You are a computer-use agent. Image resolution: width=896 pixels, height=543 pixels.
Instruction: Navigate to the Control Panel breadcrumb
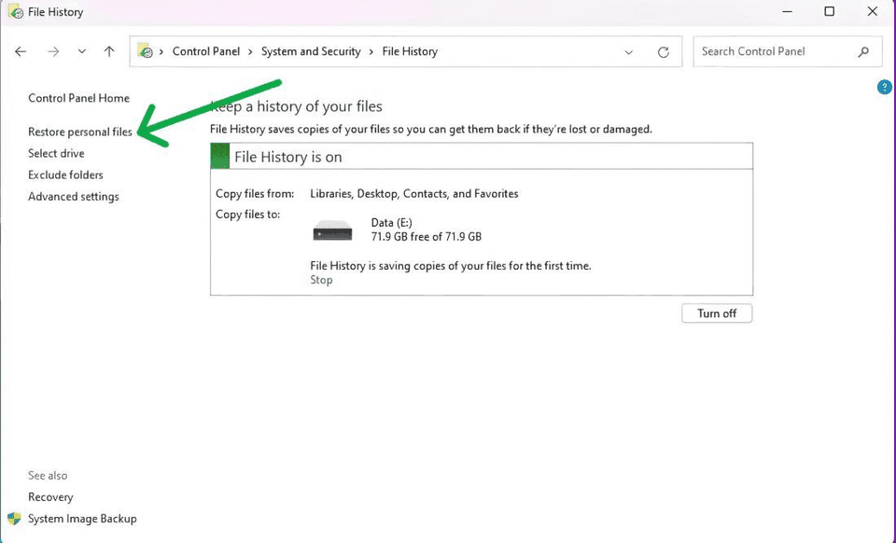coord(206,51)
